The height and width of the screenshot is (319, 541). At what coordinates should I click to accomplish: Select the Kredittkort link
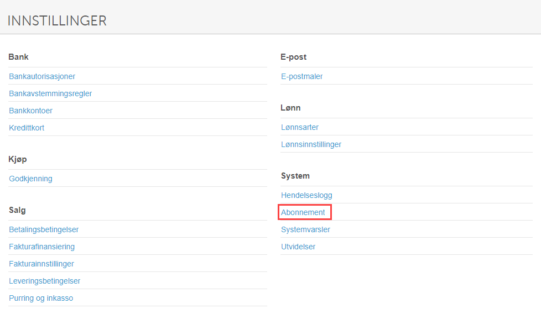(27, 128)
